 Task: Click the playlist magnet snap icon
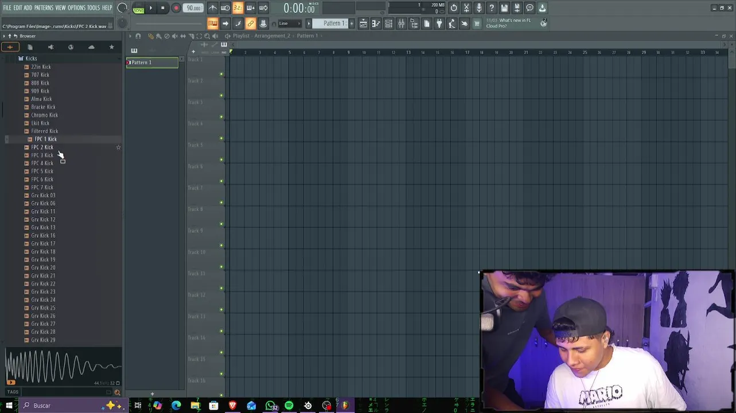(138, 36)
